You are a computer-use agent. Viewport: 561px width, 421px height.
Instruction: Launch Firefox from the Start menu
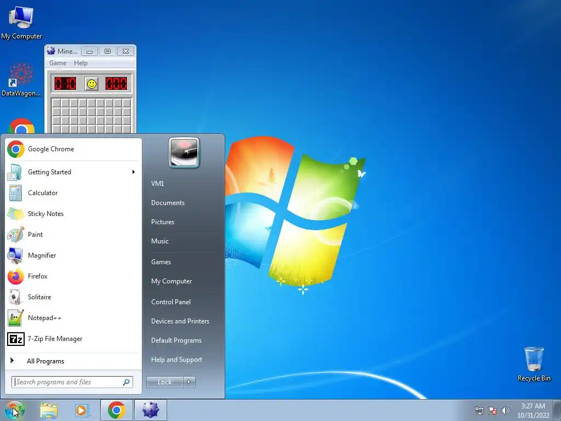(x=73, y=276)
